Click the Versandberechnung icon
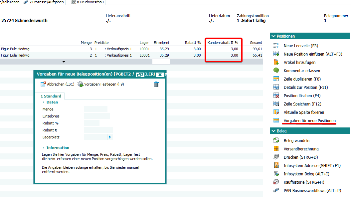The width and height of the screenshot is (351, 200). (x=276, y=149)
